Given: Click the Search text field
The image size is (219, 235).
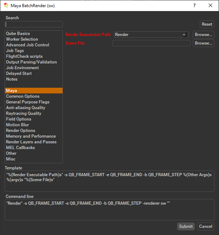Looking at the screenshot, I should pos(34,24).
